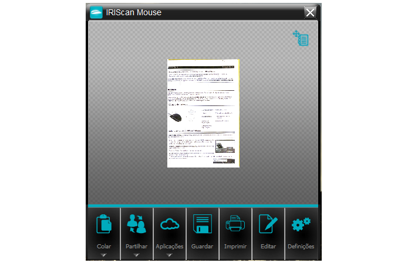Open the Partilhar share icon
This screenshot has width=408, height=263.
coord(137,224)
